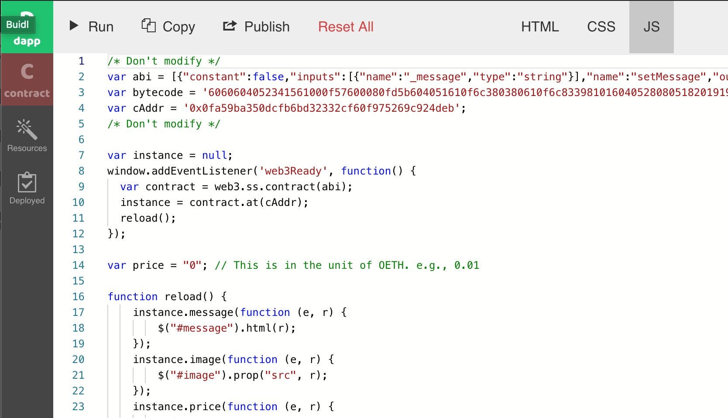Click the red Reset All link
The height and width of the screenshot is (418, 728).
(346, 27)
